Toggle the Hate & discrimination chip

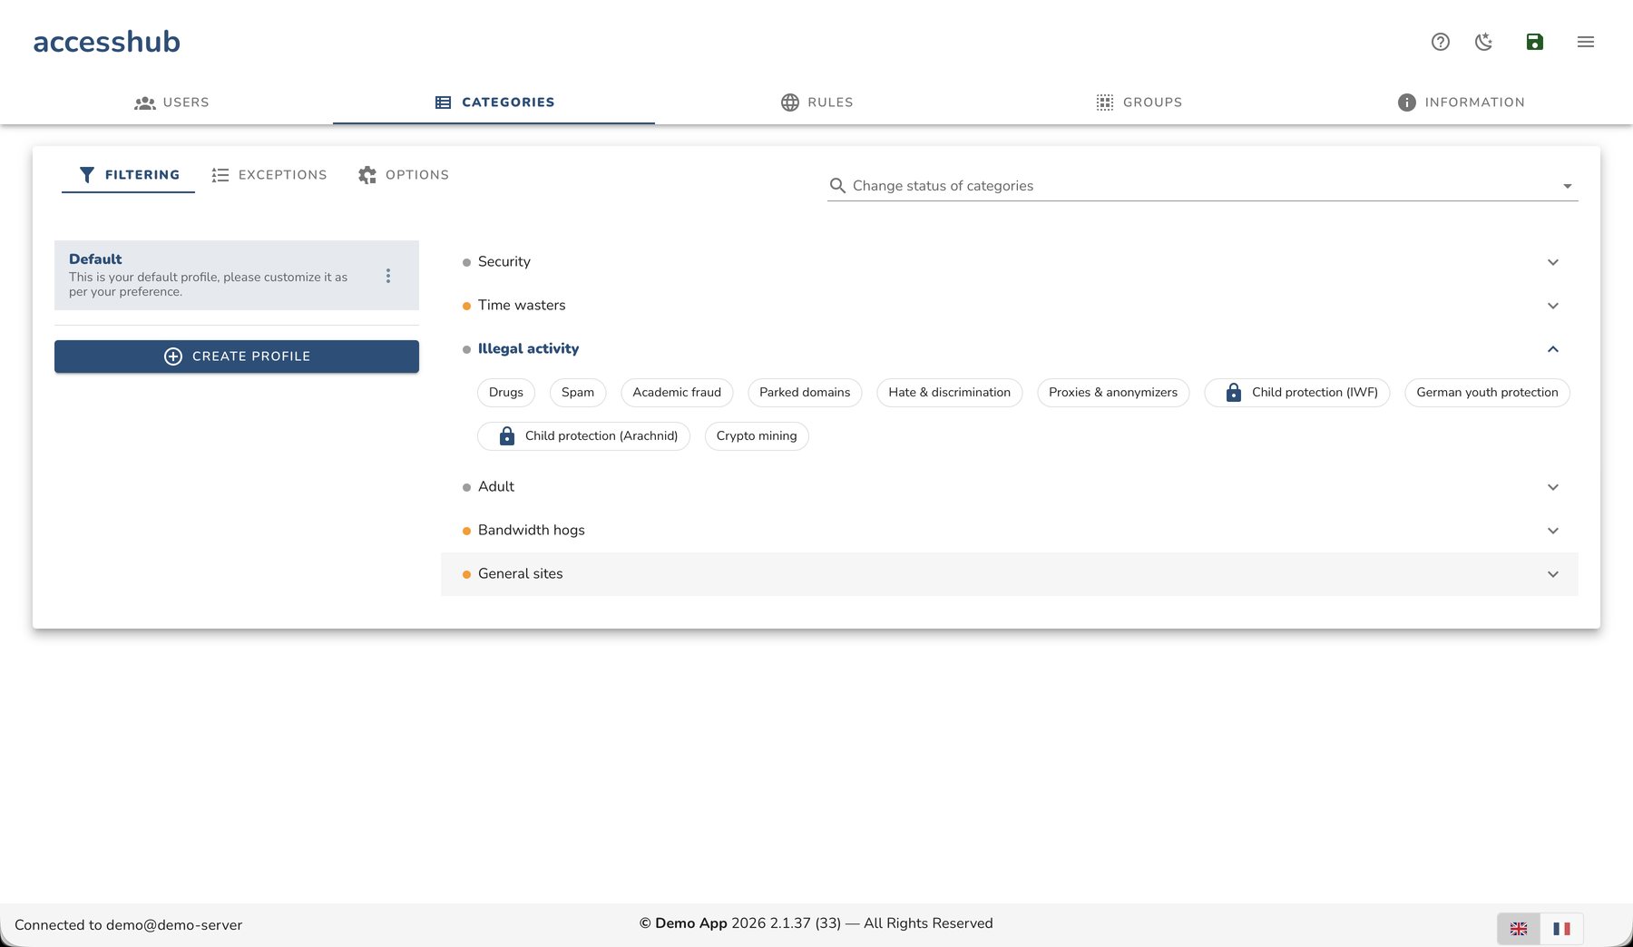pos(950,393)
